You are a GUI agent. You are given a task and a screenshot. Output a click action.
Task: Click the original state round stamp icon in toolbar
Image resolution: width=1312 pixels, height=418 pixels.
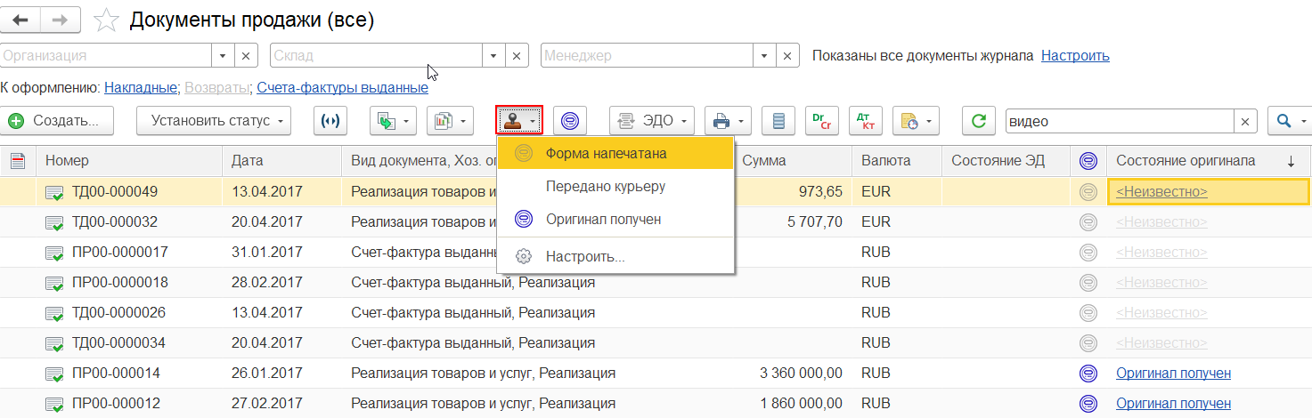[x=570, y=120]
